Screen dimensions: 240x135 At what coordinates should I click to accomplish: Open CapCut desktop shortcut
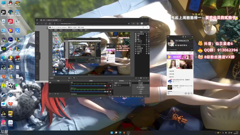[x=3, y=12]
